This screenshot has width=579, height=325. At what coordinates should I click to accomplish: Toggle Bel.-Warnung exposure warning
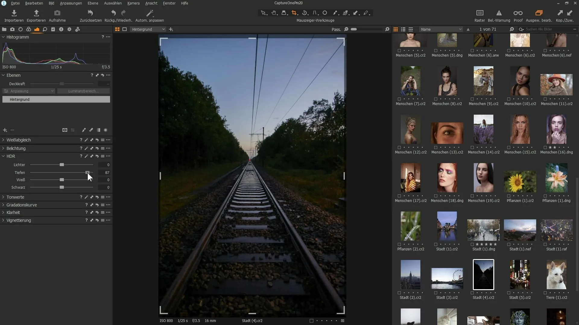pyautogui.click(x=499, y=13)
